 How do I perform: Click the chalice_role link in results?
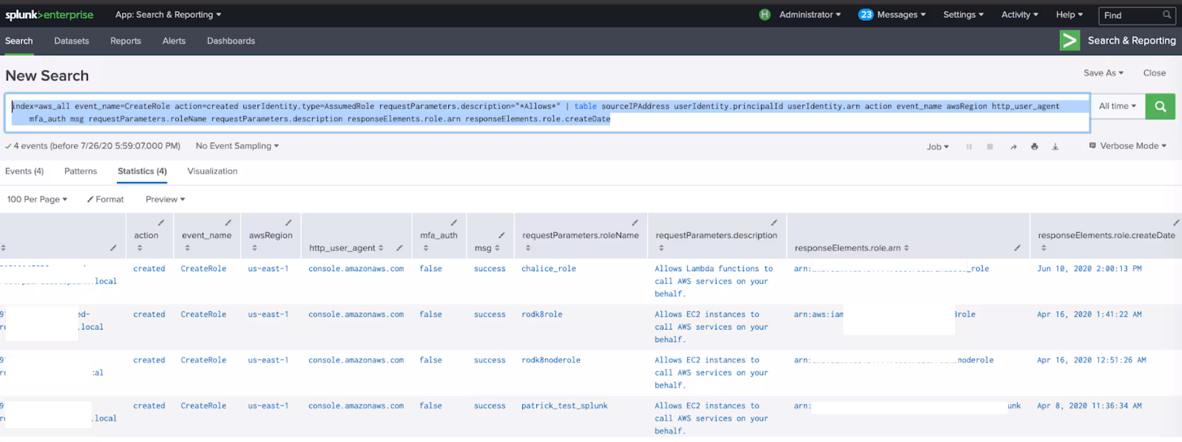(x=548, y=269)
